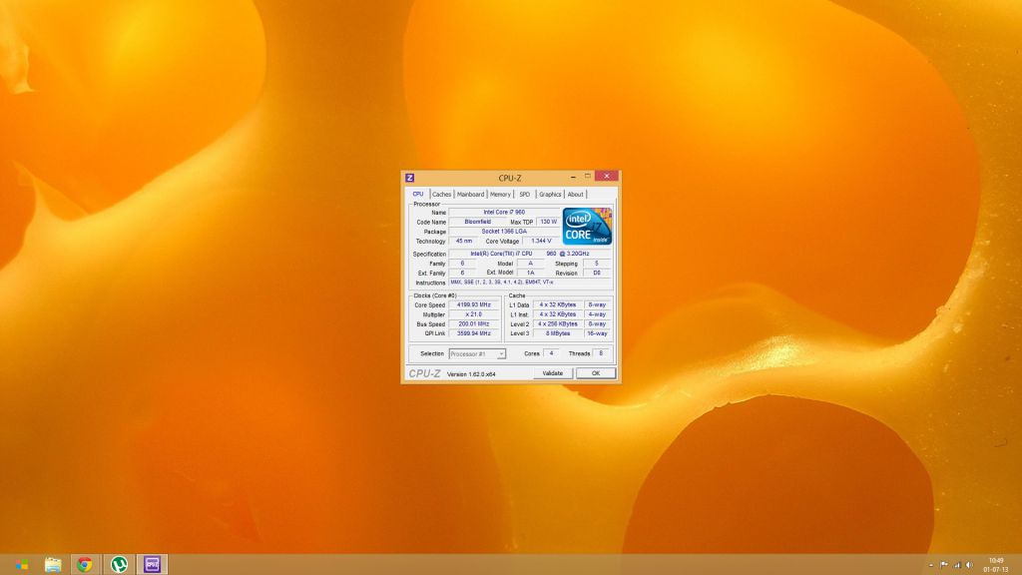Click the QPI Link value 3599.94 MHz
This screenshot has width=1022, height=575.
474,333
